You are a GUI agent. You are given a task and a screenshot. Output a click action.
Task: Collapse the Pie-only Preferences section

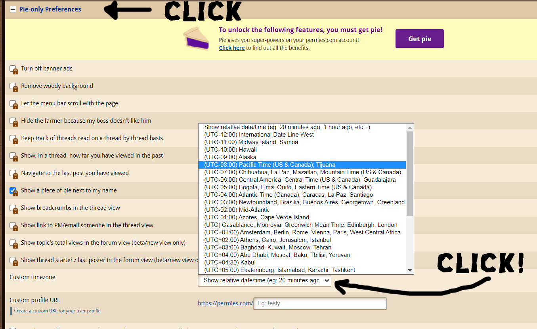[13, 10]
